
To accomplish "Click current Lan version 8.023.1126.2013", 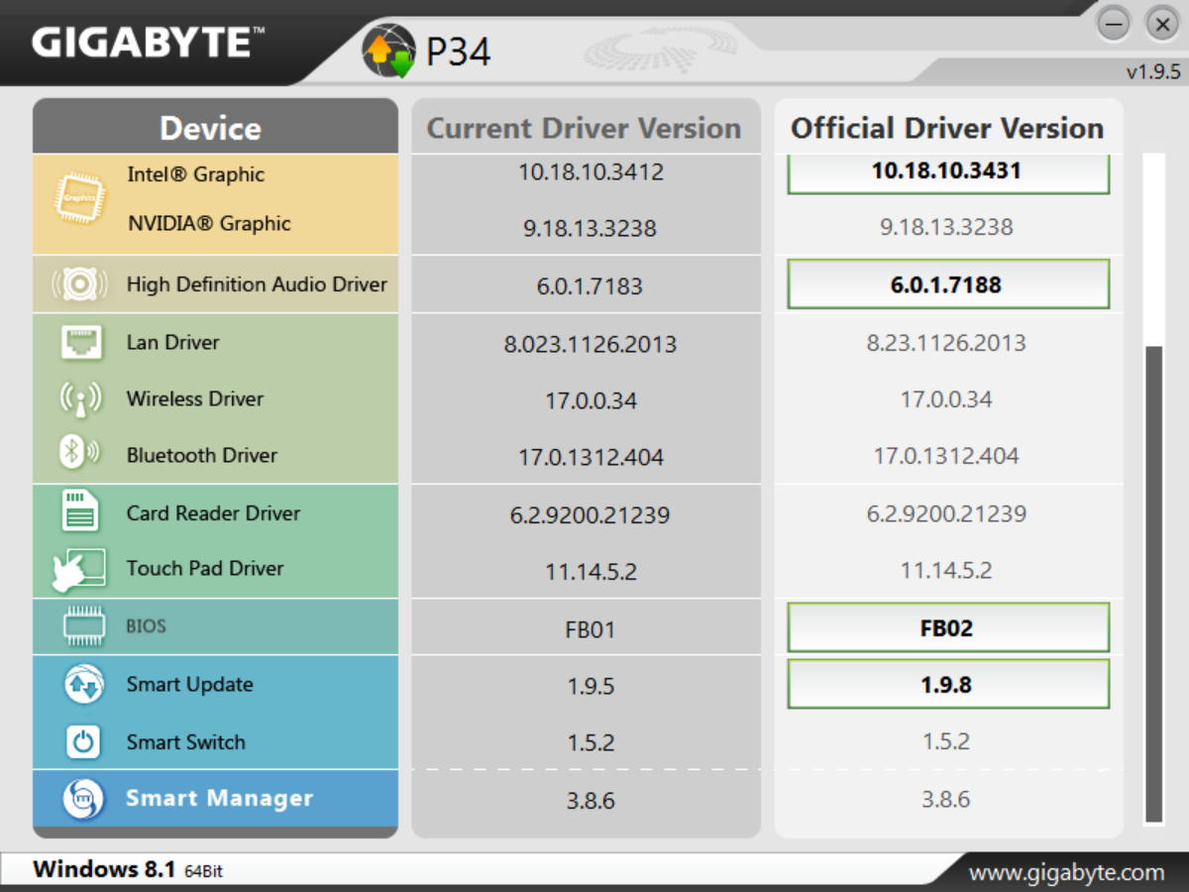I will [x=591, y=344].
